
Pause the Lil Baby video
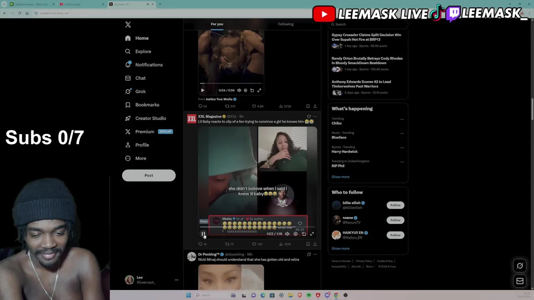coord(203,234)
